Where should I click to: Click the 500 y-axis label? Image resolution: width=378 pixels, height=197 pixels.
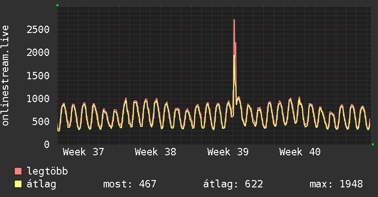[x=41, y=121]
